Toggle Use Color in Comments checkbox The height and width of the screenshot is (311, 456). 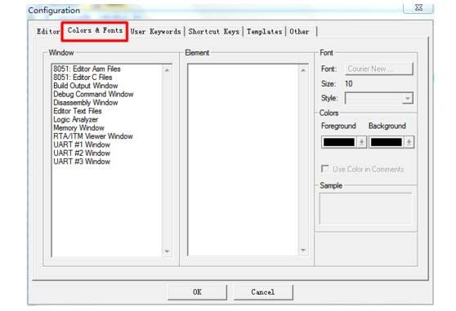tap(325, 169)
